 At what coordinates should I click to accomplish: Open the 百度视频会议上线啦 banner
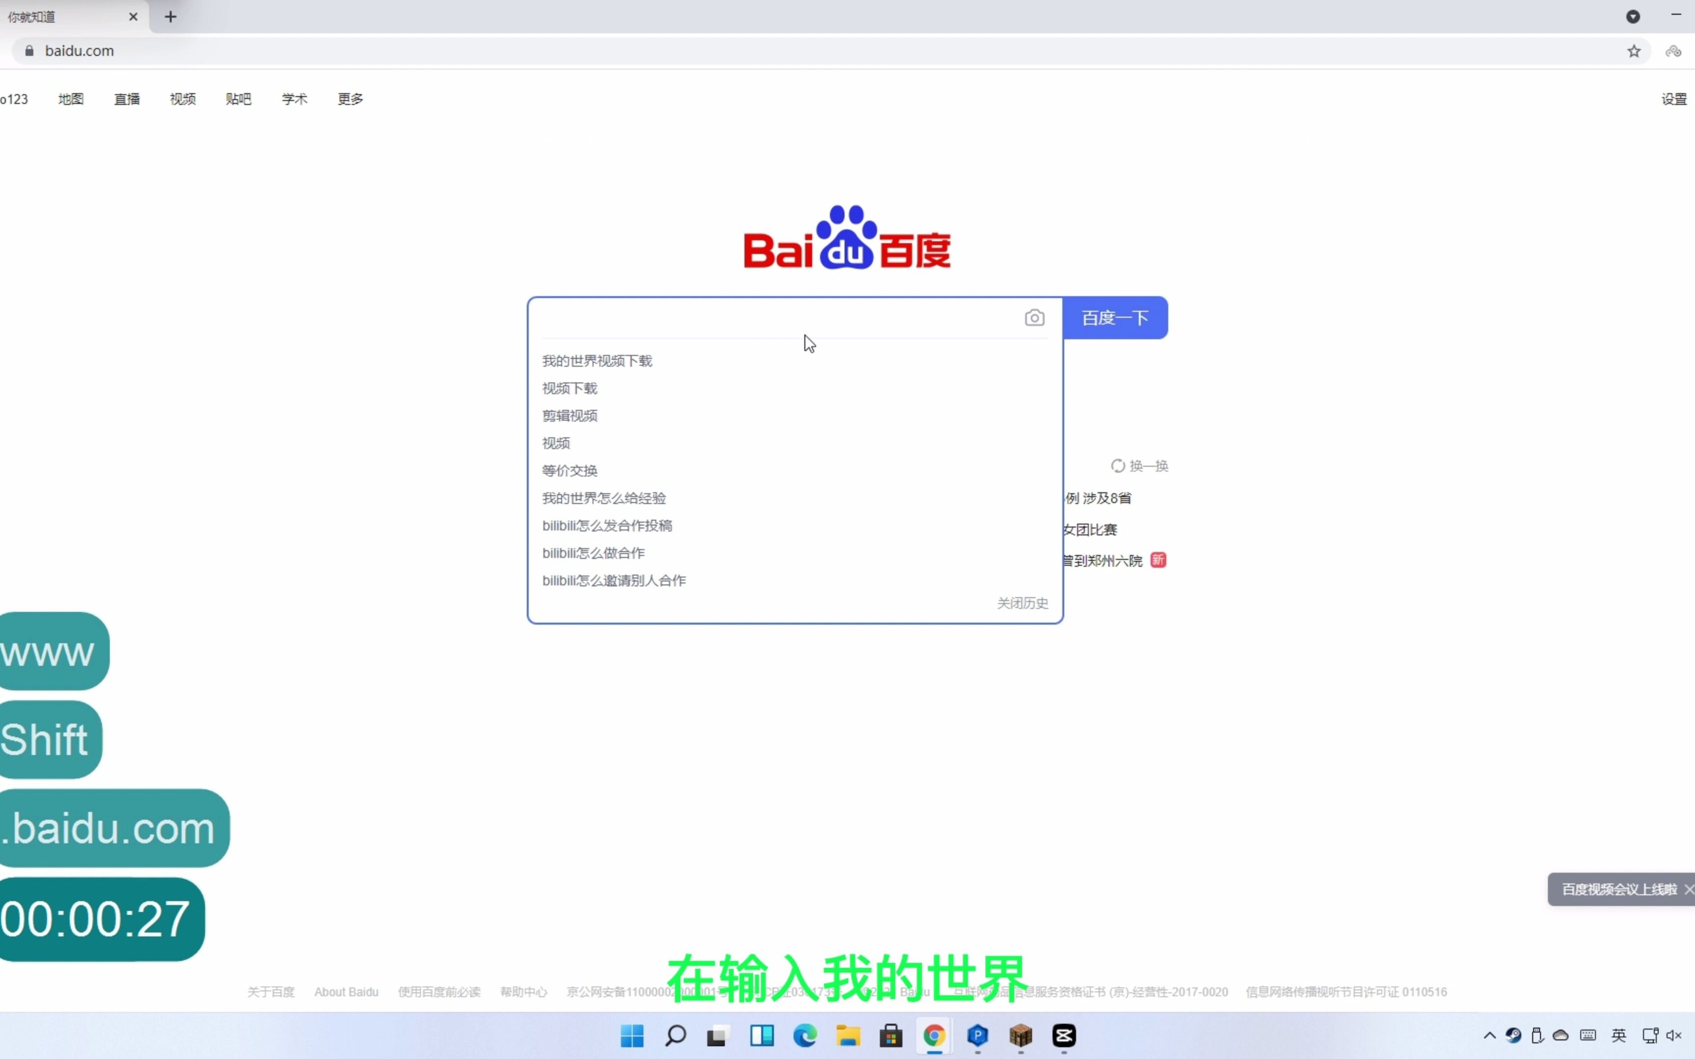pyautogui.click(x=1618, y=889)
